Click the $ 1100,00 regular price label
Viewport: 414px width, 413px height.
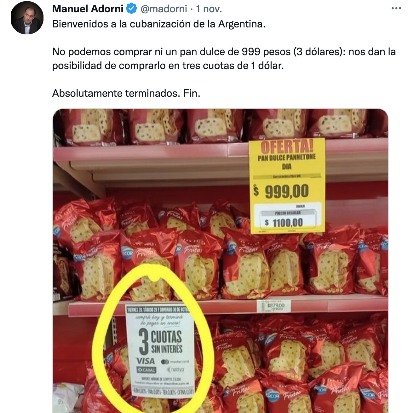pos(284,223)
